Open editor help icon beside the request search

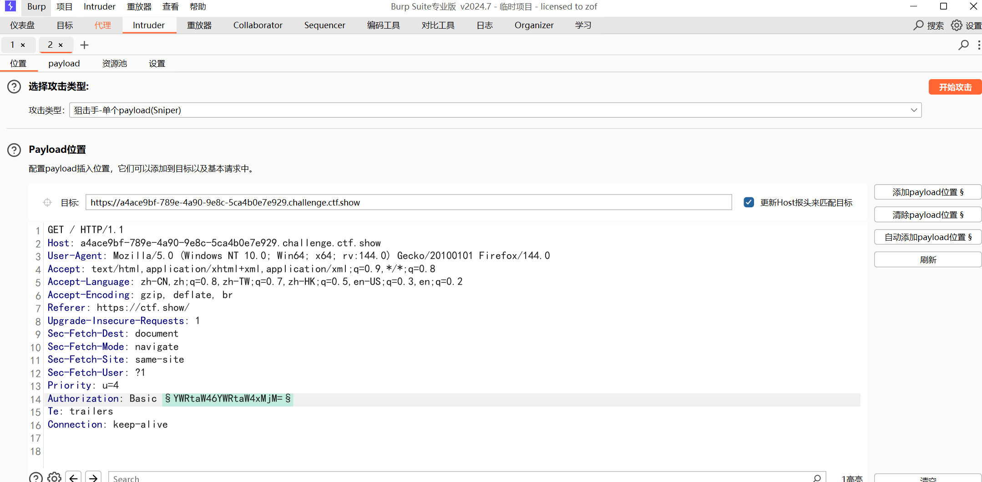click(36, 477)
